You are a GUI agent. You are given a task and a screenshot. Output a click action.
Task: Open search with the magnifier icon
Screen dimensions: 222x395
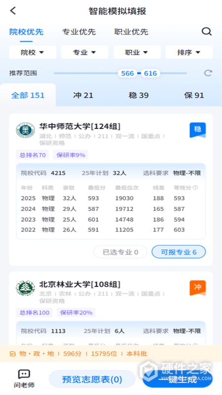pos(207,32)
